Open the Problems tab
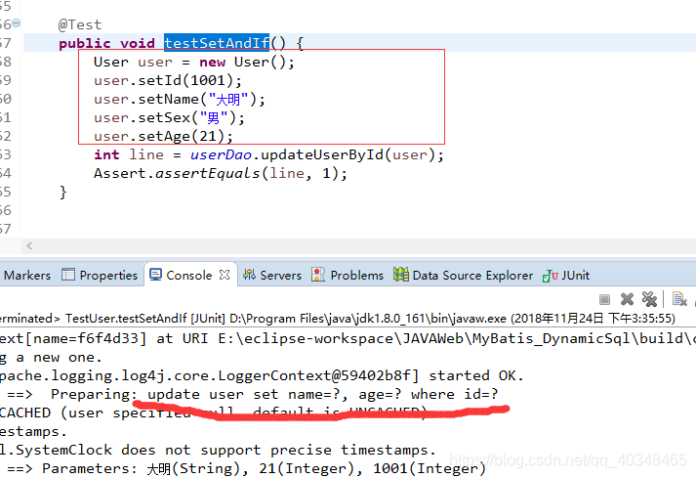The height and width of the screenshot is (478, 696). (x=348, y=276)
